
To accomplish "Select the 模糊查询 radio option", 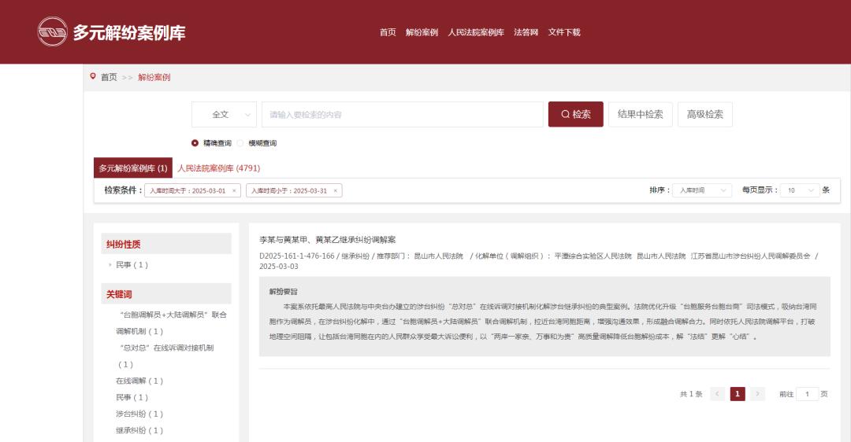I will 240,143.
